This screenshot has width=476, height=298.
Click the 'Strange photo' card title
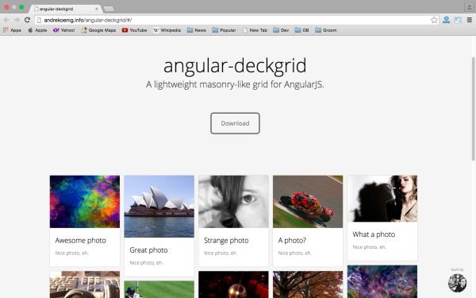pos(226,240)
